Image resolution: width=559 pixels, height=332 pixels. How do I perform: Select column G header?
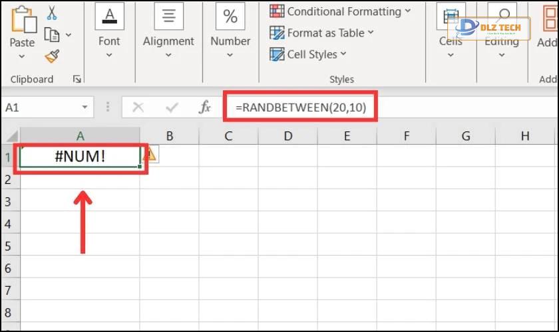click(x=466, y=136)
